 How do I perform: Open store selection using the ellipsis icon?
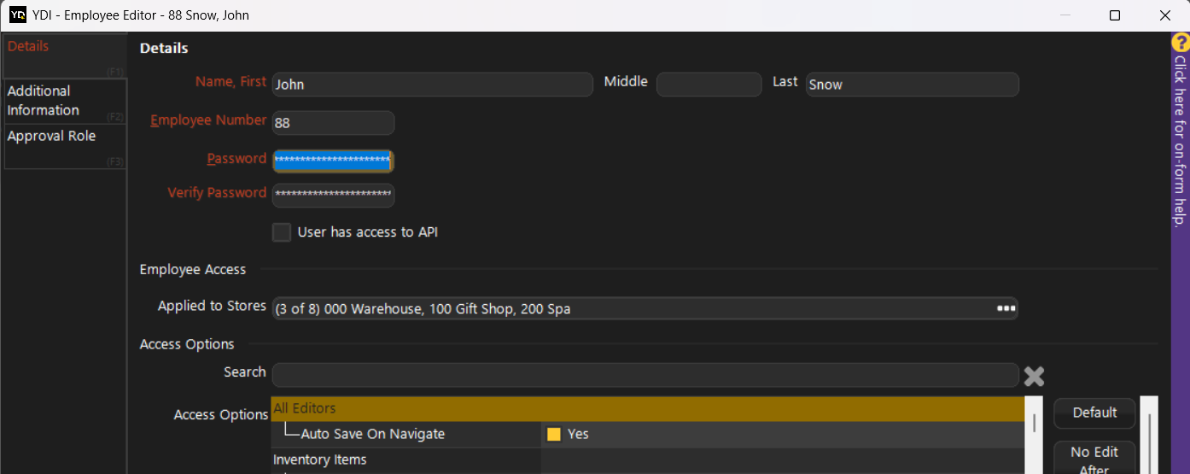[x=1006, y=308]
